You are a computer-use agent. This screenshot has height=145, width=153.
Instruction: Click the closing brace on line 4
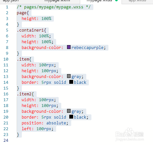[x=18, y=24]
